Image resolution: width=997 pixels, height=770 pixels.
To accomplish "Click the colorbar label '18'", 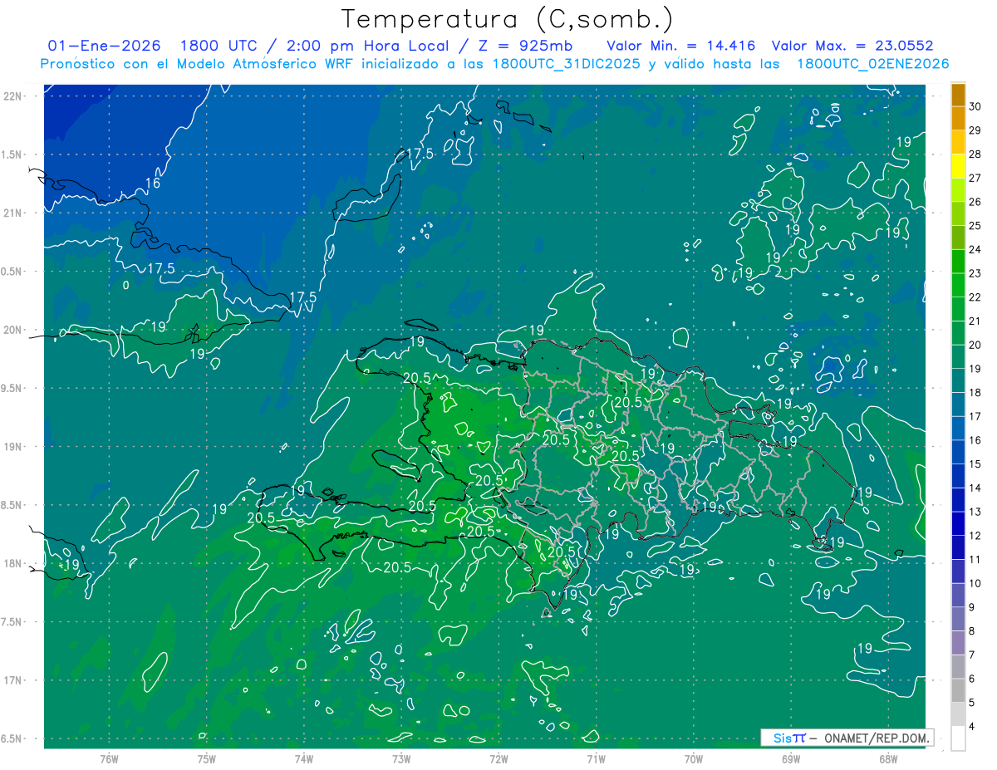I will tap(975, 393).
